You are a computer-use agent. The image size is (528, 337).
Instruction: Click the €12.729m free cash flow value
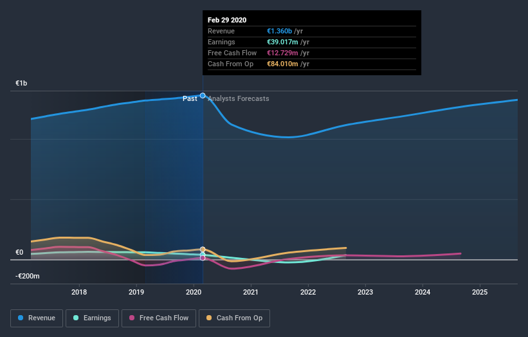282,53
